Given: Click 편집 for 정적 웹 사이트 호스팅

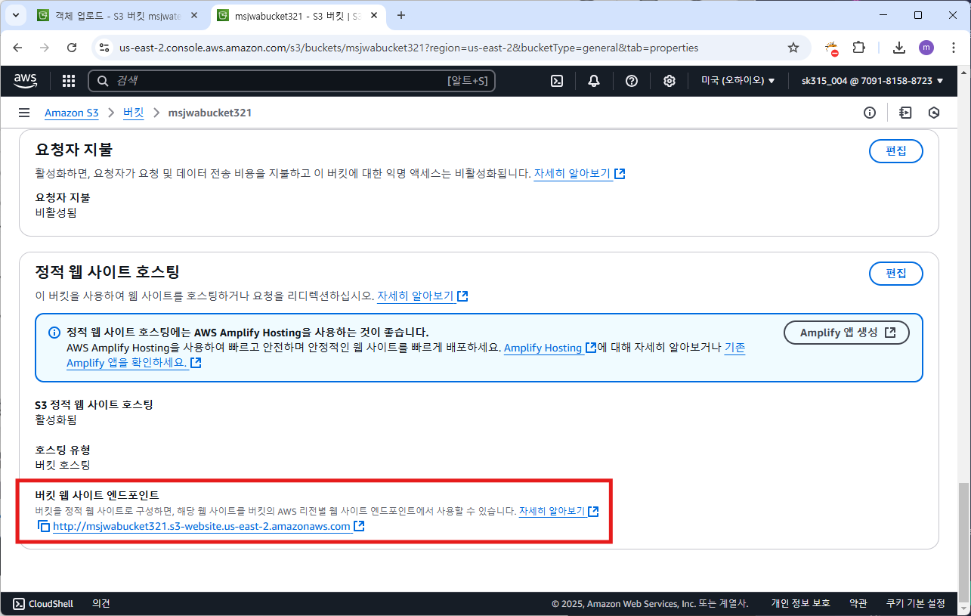Looking at the screenshot, I should coord(896,273).
